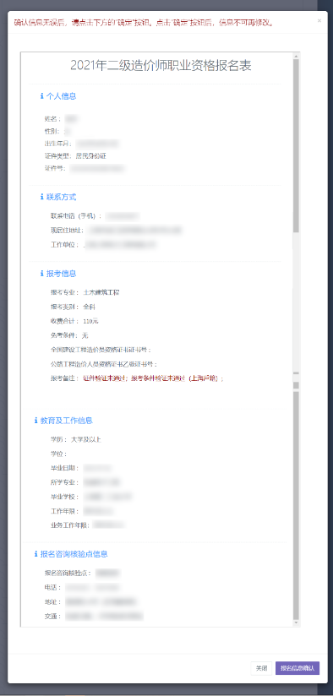Confirm registration with 报名信息确认 button

click(x=298, y=668)
